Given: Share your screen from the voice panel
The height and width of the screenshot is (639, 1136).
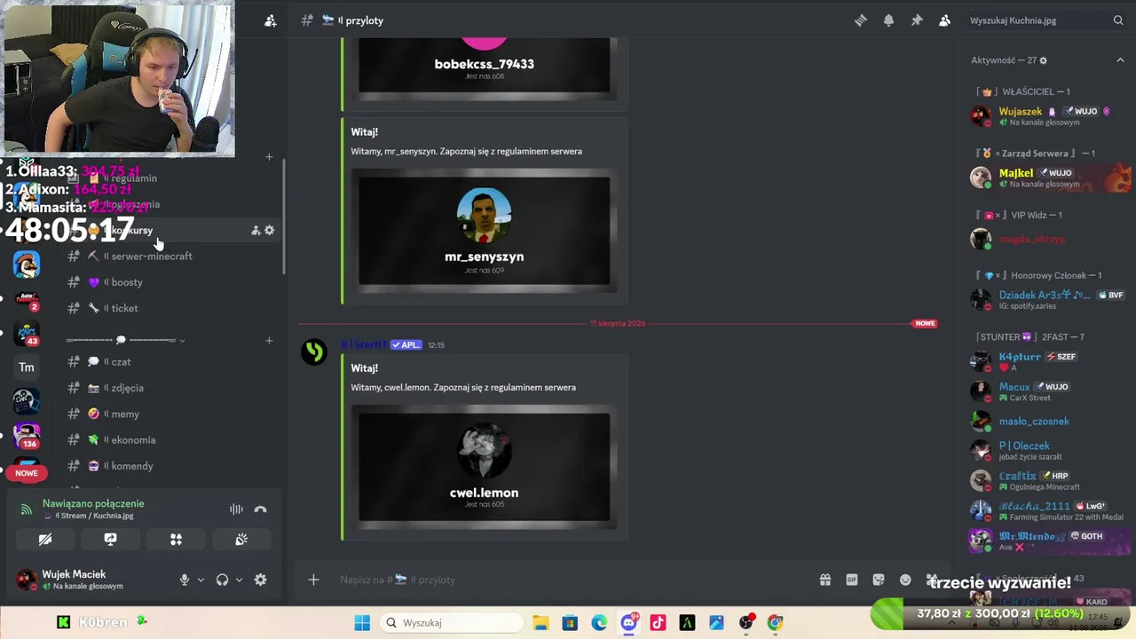Looking at the screenshot, I should click(110, 539).
